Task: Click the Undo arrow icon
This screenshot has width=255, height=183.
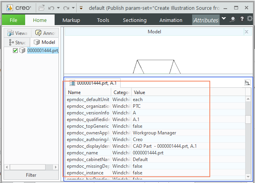Action: (51, 7)
